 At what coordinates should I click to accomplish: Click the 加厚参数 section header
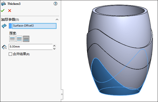click(10, 19)
